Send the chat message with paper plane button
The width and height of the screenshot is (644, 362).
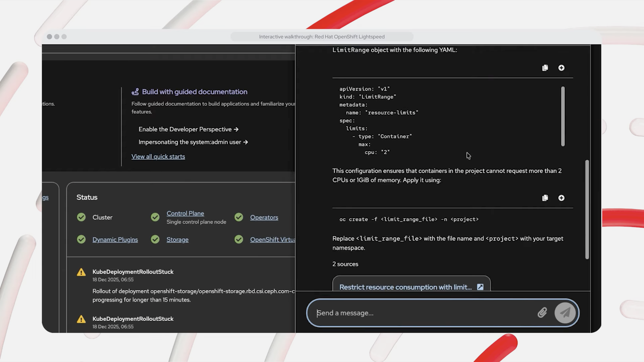click(x=565, y=313)
